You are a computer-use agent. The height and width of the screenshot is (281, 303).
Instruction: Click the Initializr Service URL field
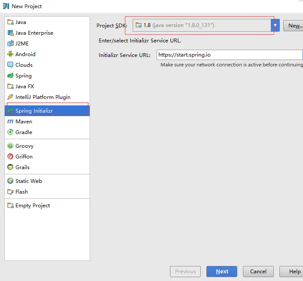[x=230, y=55]
